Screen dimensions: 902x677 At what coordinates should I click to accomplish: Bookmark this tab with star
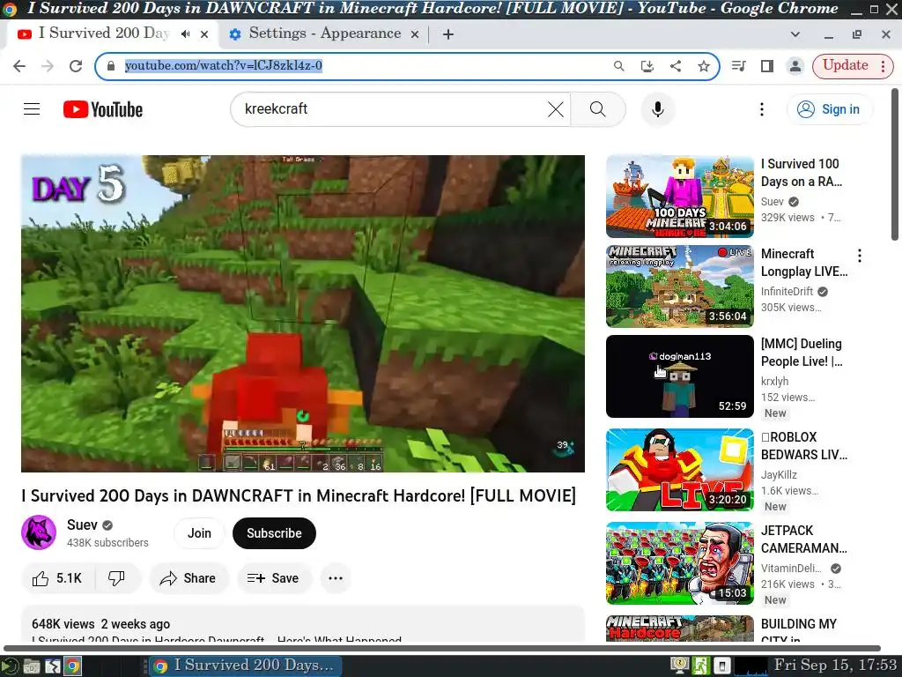point(704,66)
